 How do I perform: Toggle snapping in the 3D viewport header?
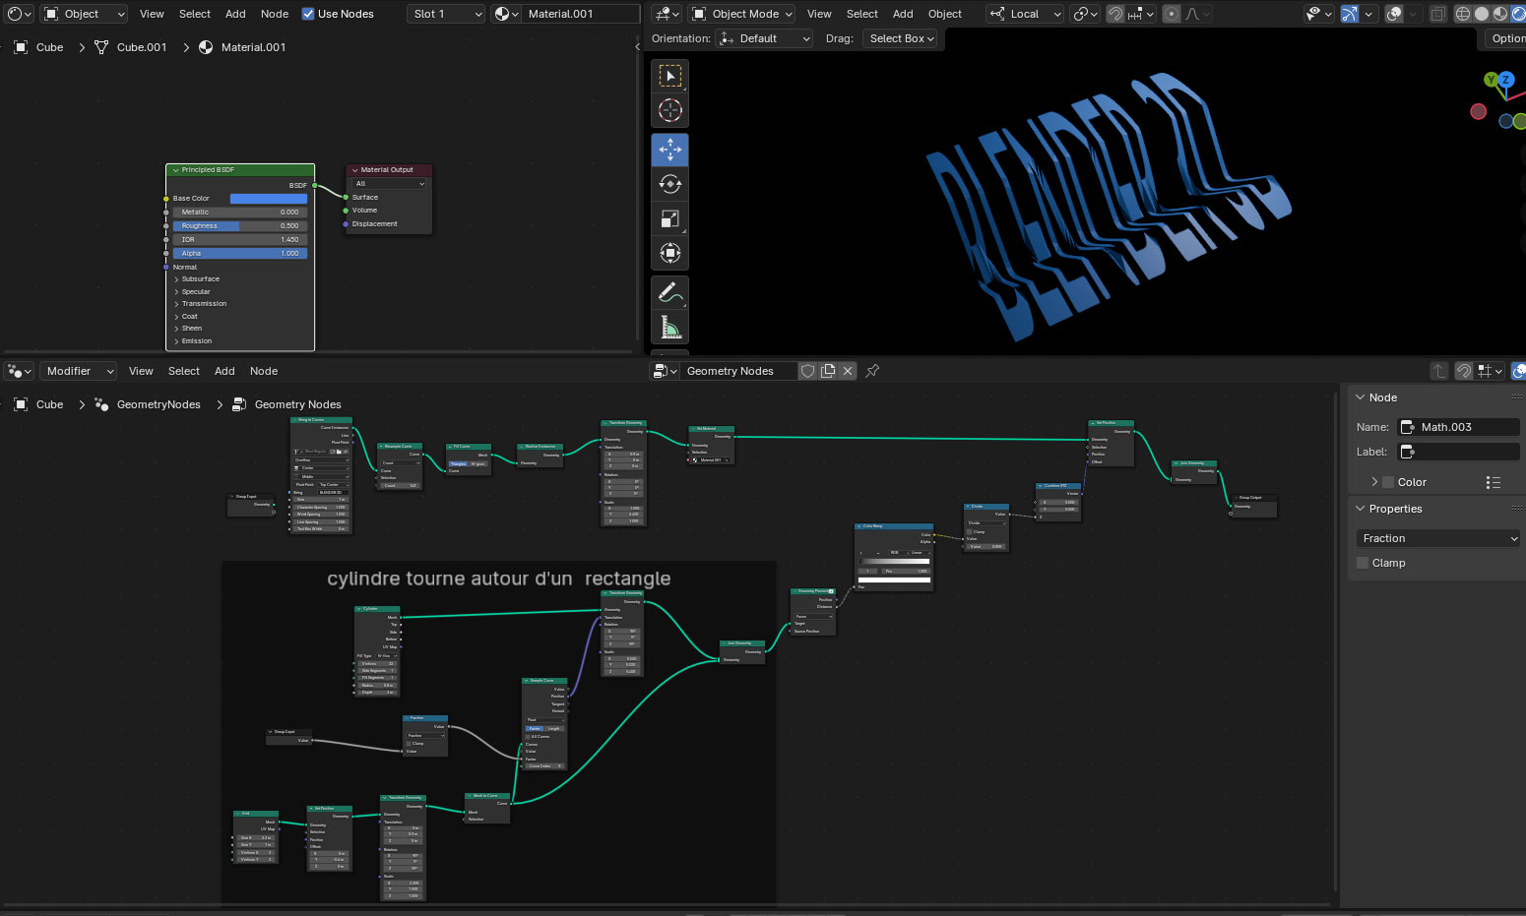(1115, 14)
